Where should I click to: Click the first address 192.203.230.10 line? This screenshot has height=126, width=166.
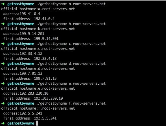click(x=33, y=98)
